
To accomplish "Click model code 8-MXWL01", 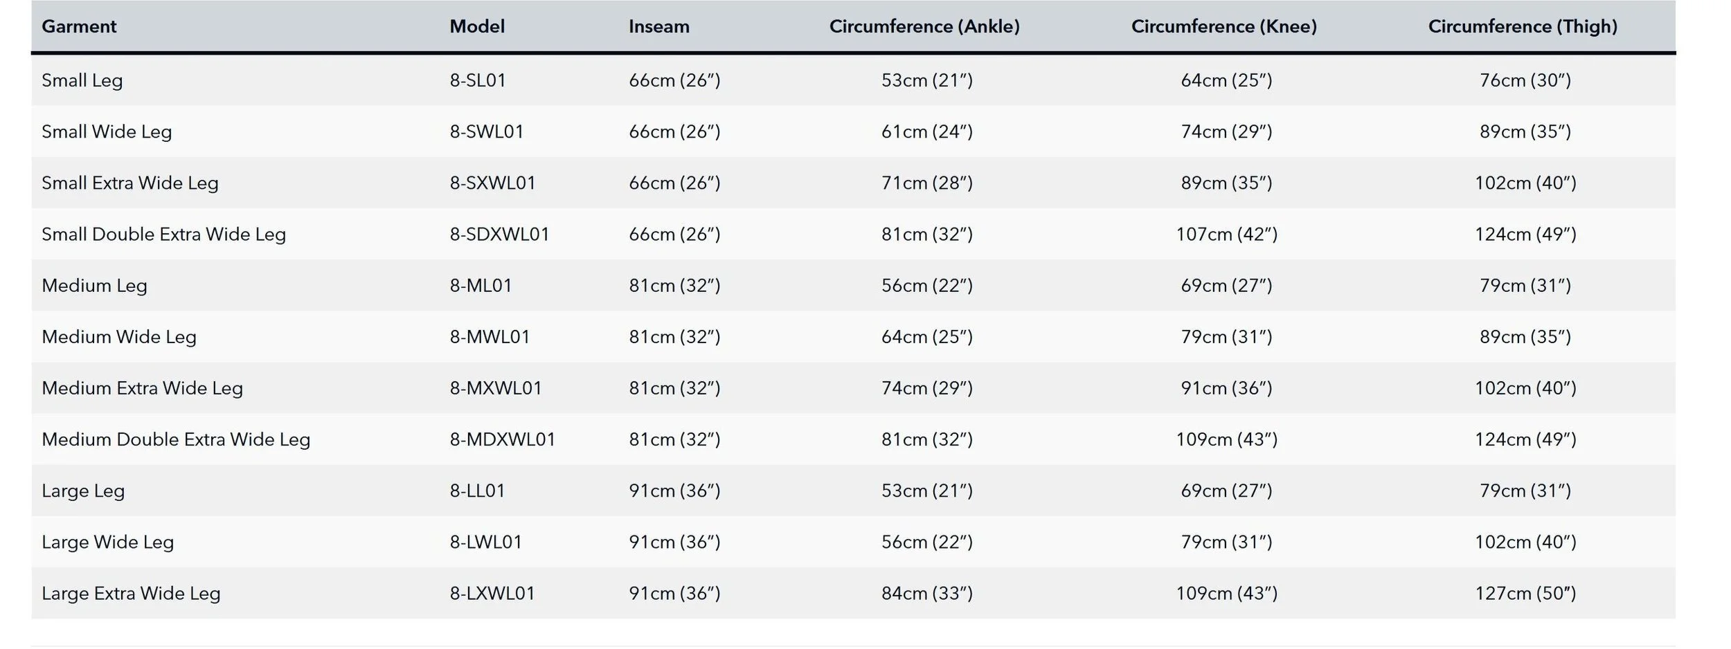I will point(496,387).
